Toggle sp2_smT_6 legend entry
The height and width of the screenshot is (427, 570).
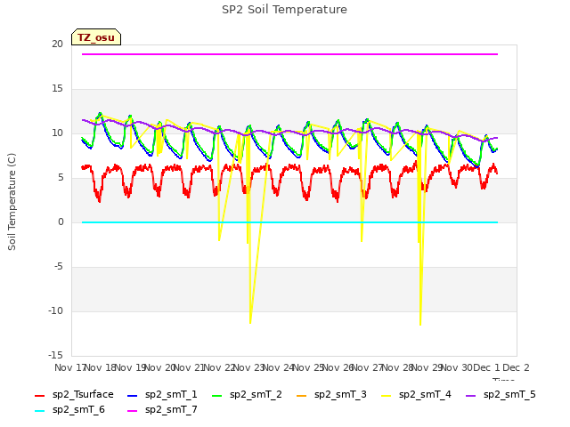click(69, 410)
